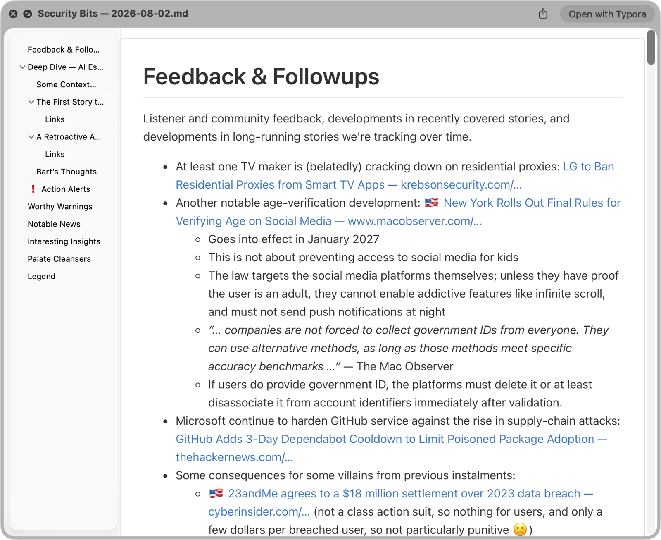Viewport: 661px width, 540px height.
Task: Jump to Worthy Warnings section
Action: 60,206
